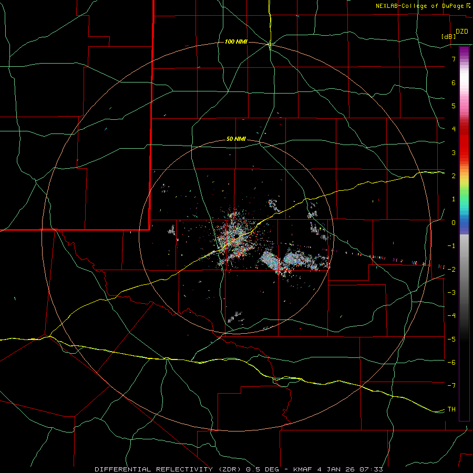Click the -4 value on color scale

coord(451,316)
